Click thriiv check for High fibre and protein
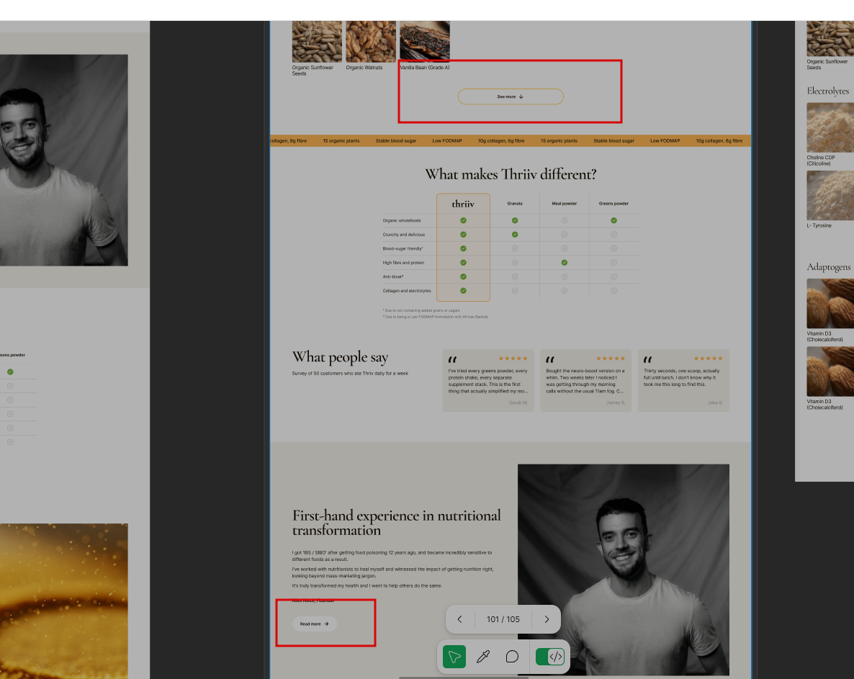854x679 pixels. [x=463, y=262]
